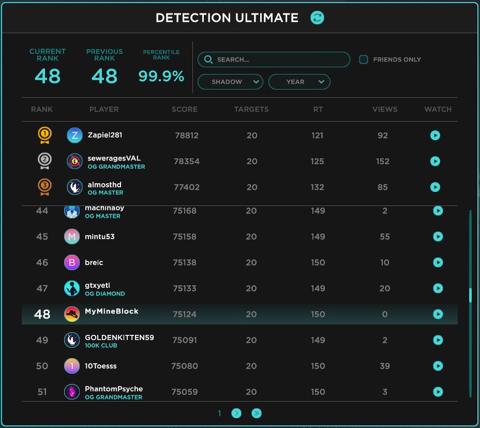Viewport: 480px width, 428px height.
Task: Click score value 75124
Action: click(185, 314)
